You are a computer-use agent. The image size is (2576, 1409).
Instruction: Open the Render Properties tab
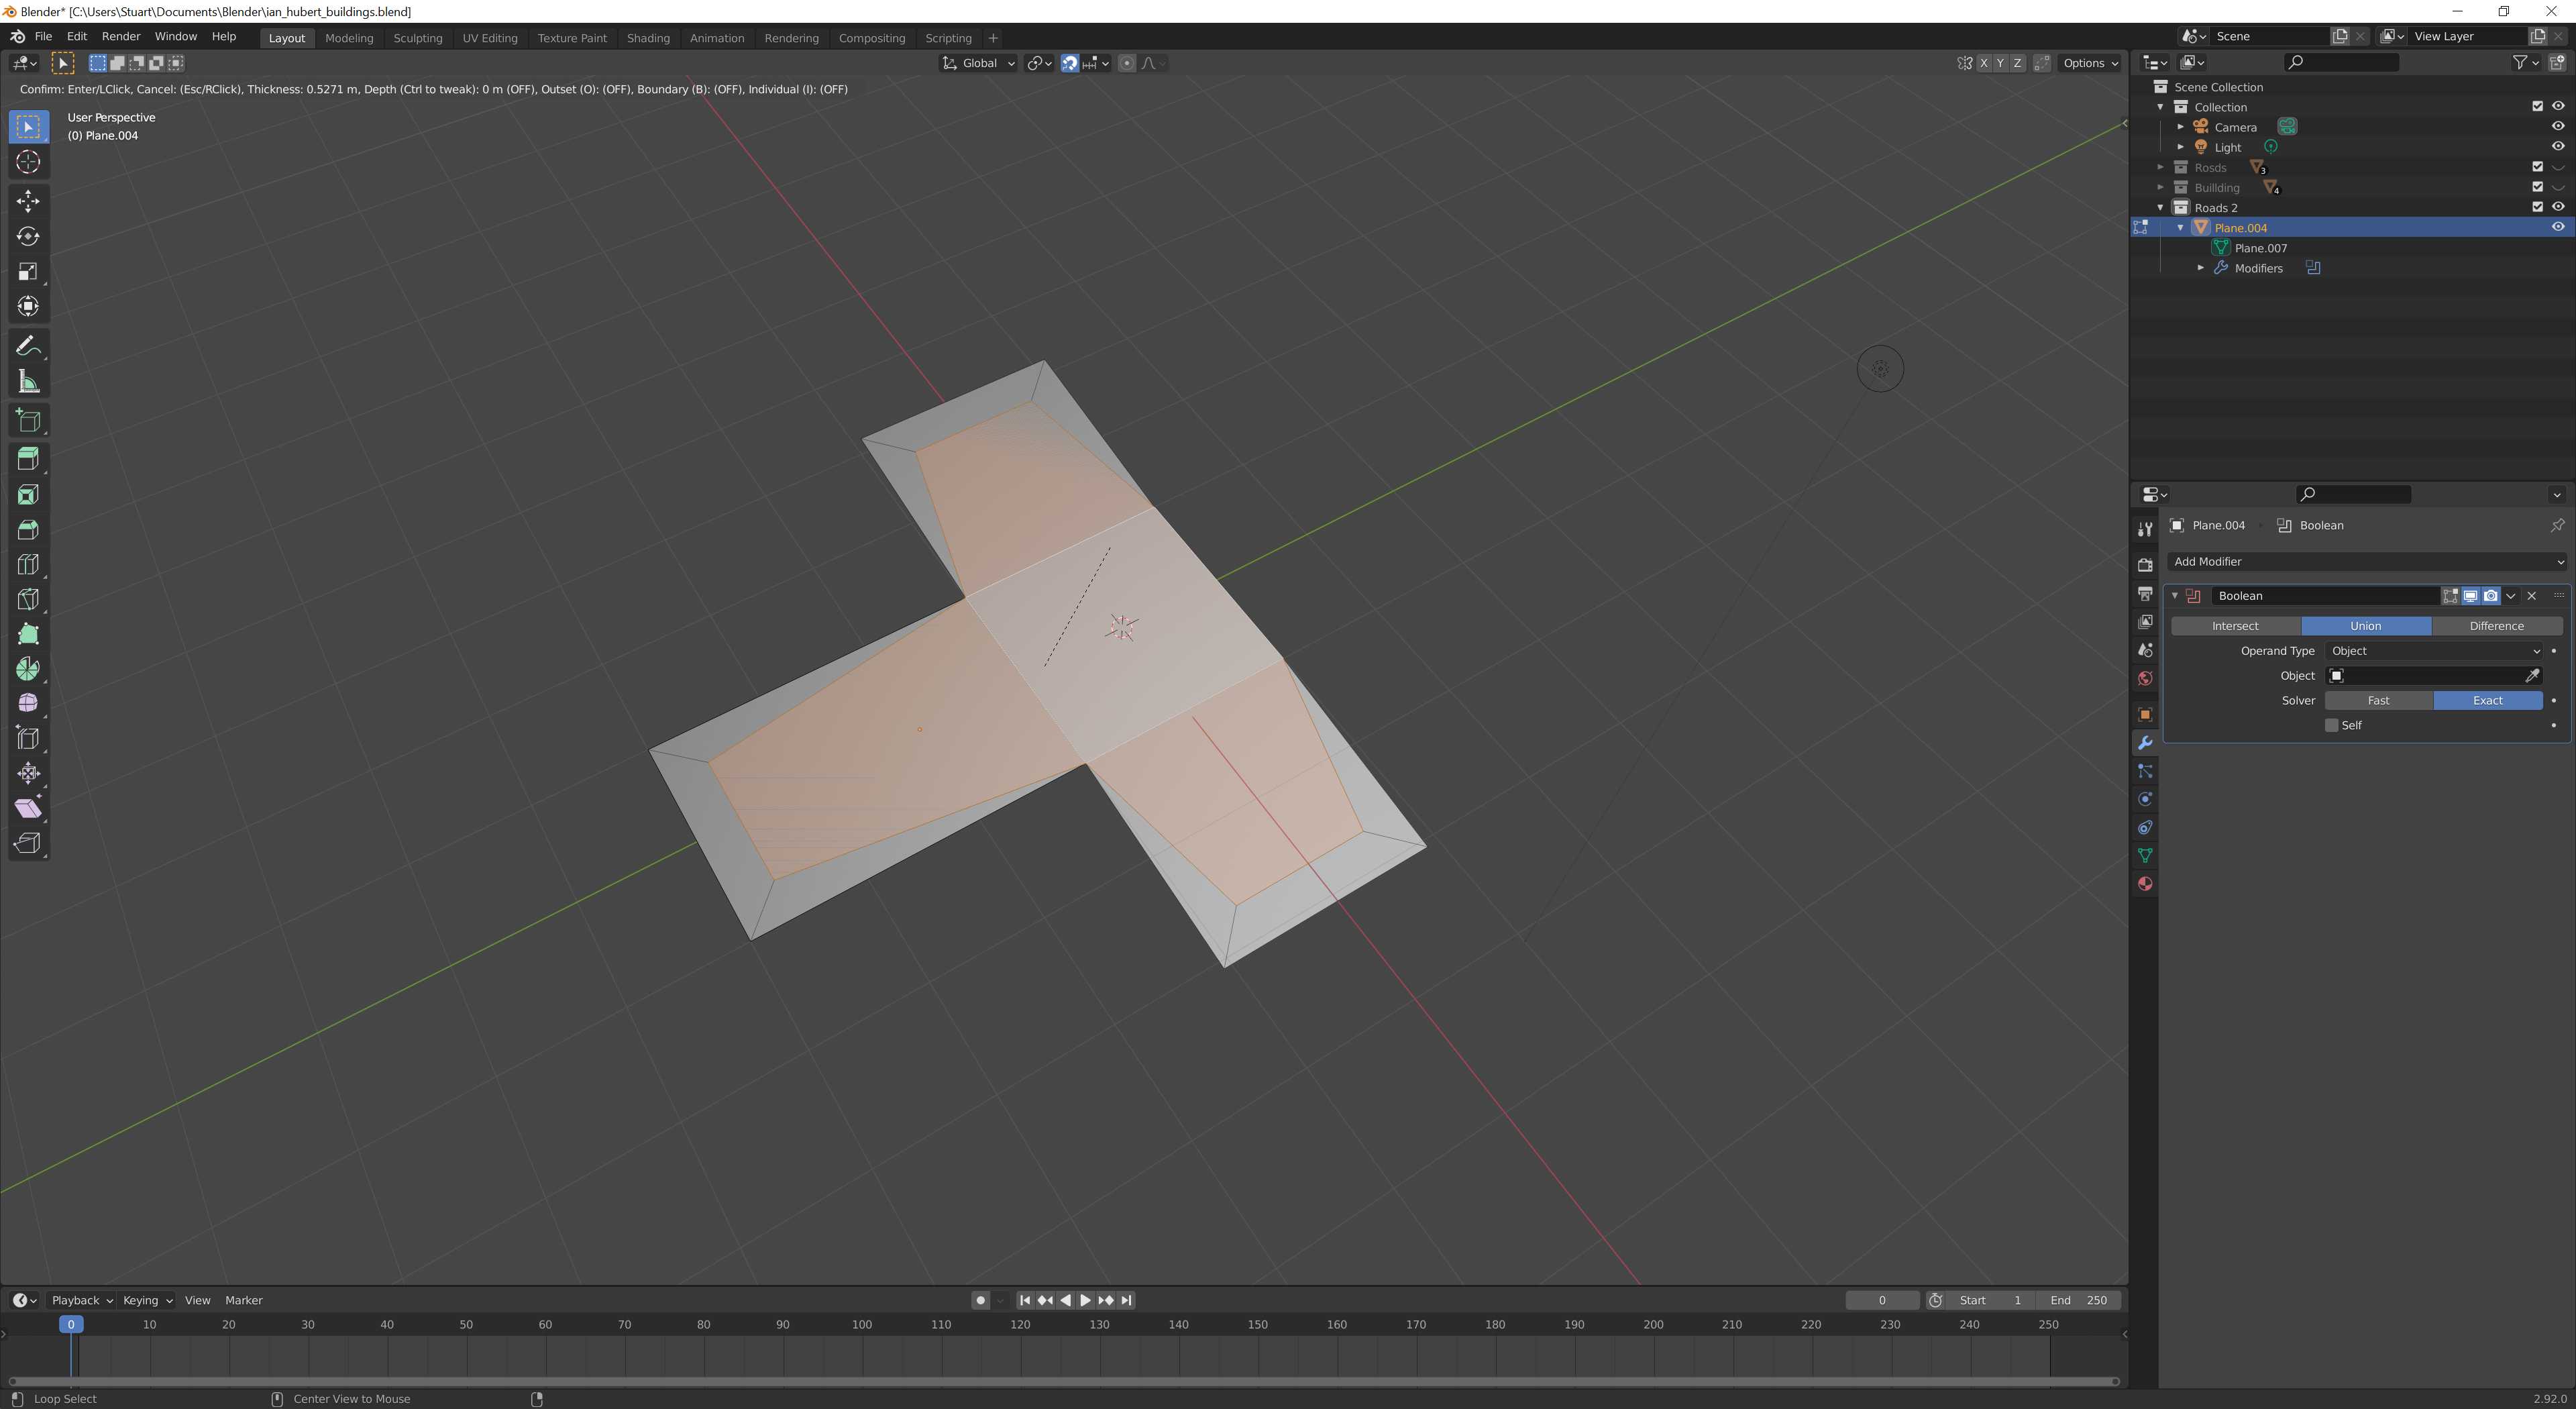pos(2145,563)
